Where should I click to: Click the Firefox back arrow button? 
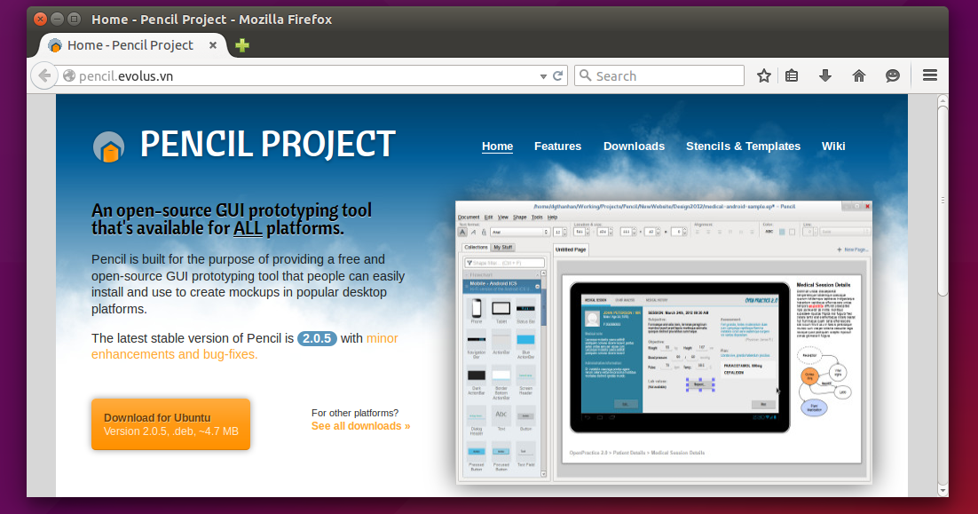[x=44, y=76]
